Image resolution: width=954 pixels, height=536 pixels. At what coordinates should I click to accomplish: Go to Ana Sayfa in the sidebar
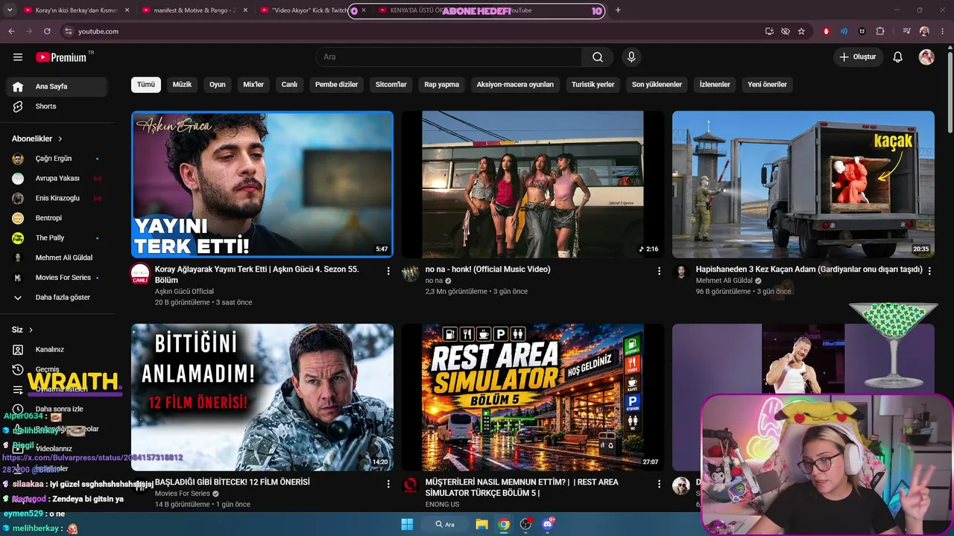pyautogui.click(x=57, y=86)
